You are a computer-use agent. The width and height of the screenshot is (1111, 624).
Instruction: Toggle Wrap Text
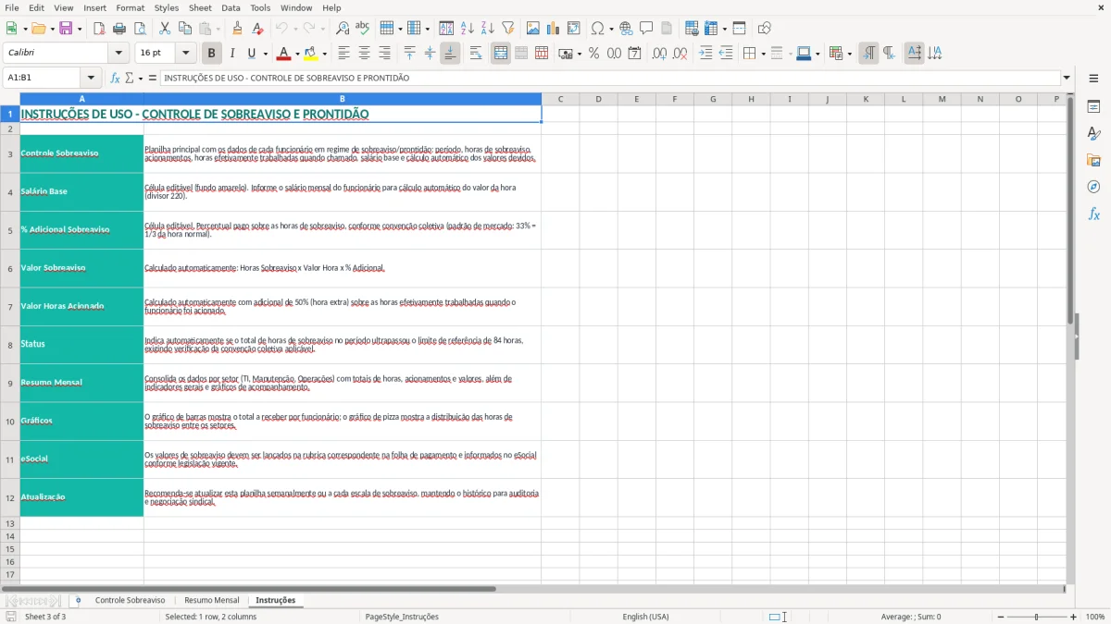(x=476, y=54)
